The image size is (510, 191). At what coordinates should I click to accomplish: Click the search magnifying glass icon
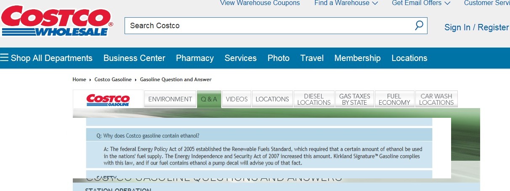tap(419, 26)
